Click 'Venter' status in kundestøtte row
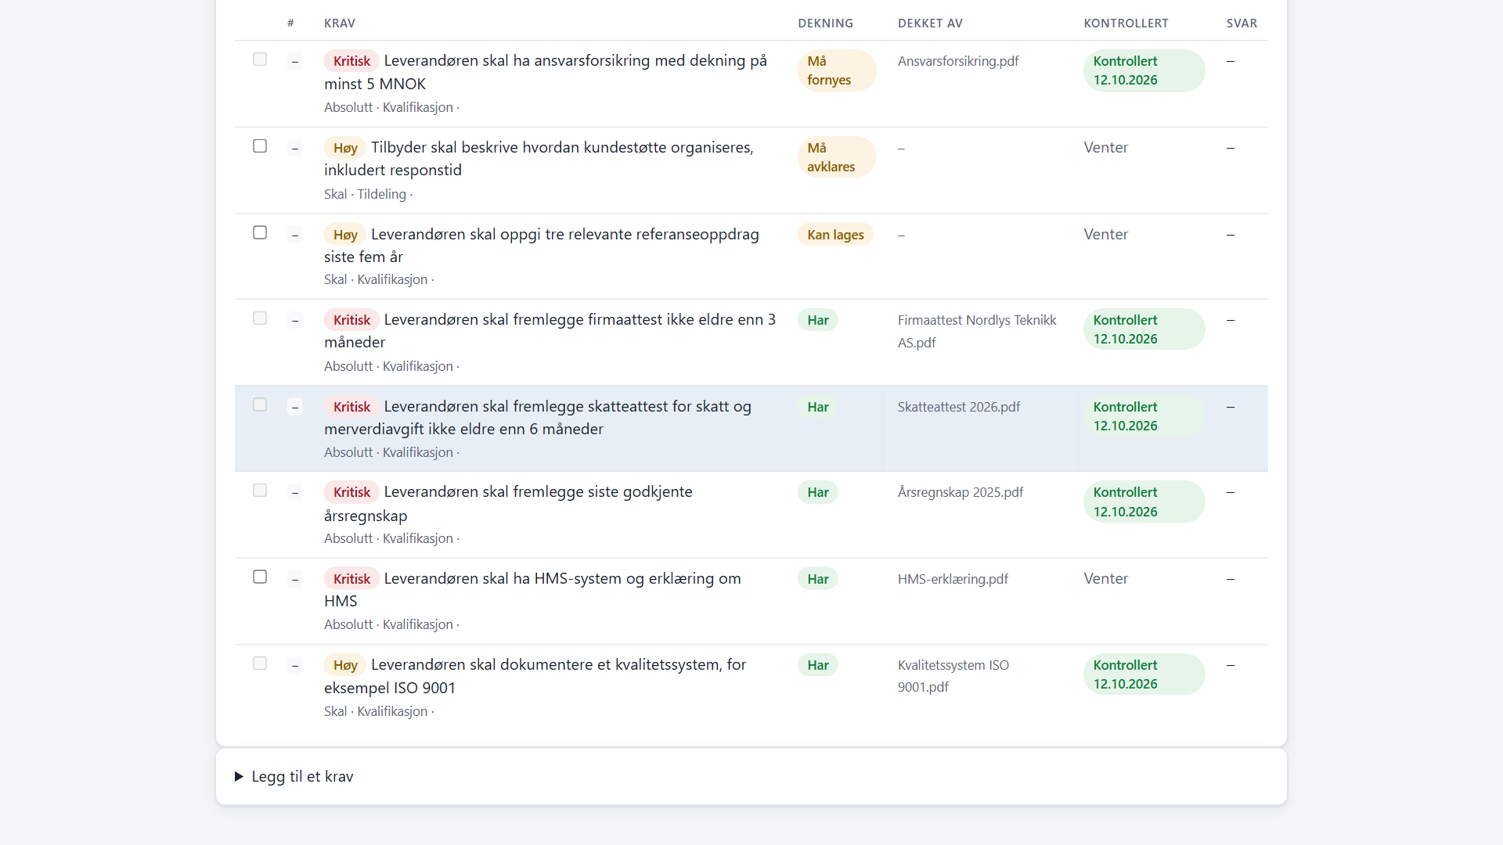The height and width of the screenshot is (845, 1503). point(1105,147)
